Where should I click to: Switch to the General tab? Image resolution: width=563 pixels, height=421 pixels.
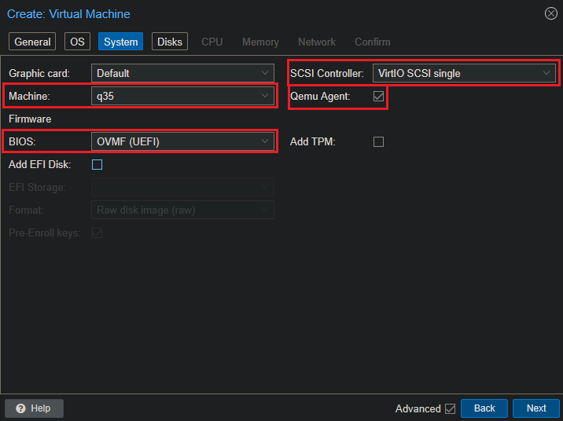coord(32,42)
